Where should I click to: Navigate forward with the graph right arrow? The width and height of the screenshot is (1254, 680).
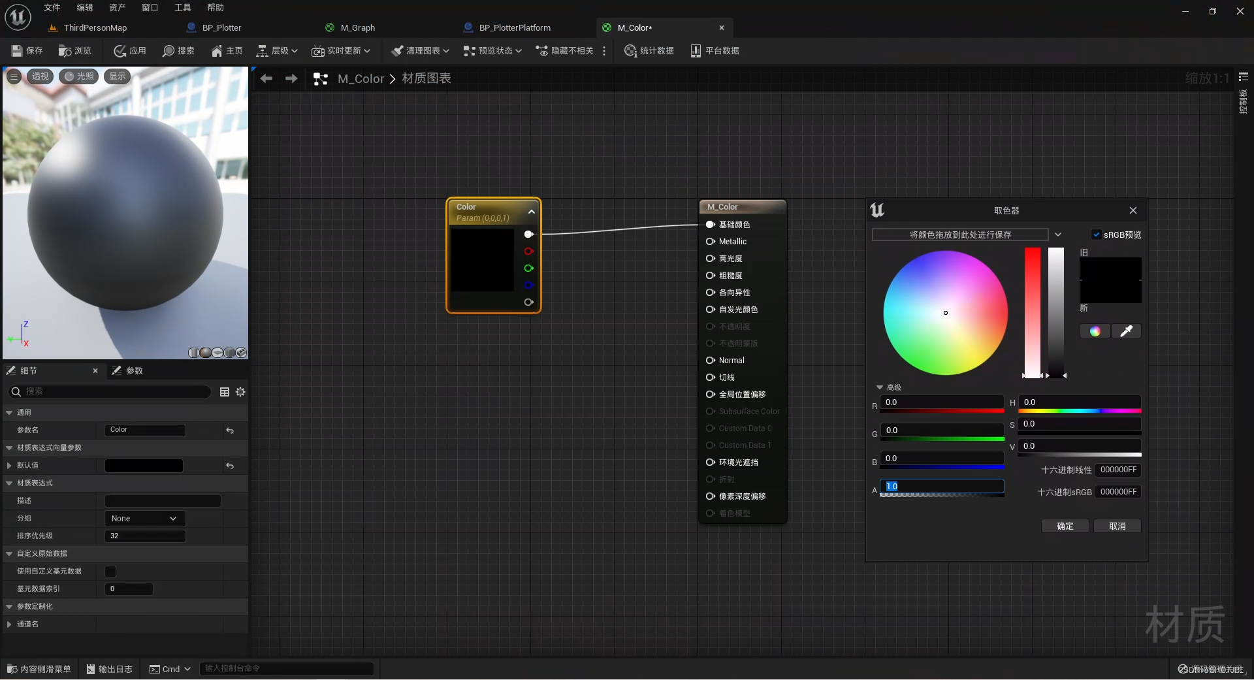pyautogui.click(x=291, y=78)
